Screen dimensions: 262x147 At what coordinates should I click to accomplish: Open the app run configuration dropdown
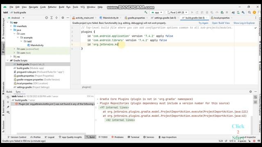[157, 13]
